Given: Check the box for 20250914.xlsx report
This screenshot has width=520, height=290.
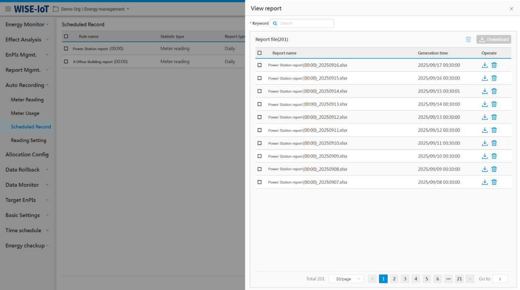Looking at the screenshot, I should click(x=260, y=91).
